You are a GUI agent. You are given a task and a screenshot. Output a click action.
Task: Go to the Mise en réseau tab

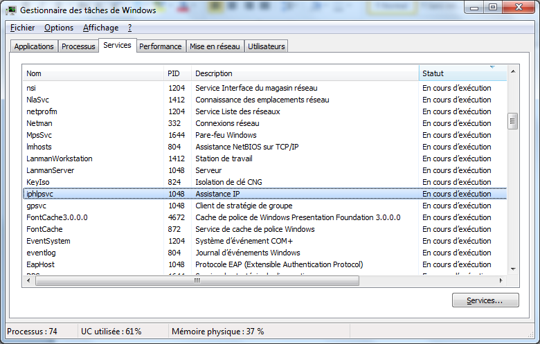(215, 46)
